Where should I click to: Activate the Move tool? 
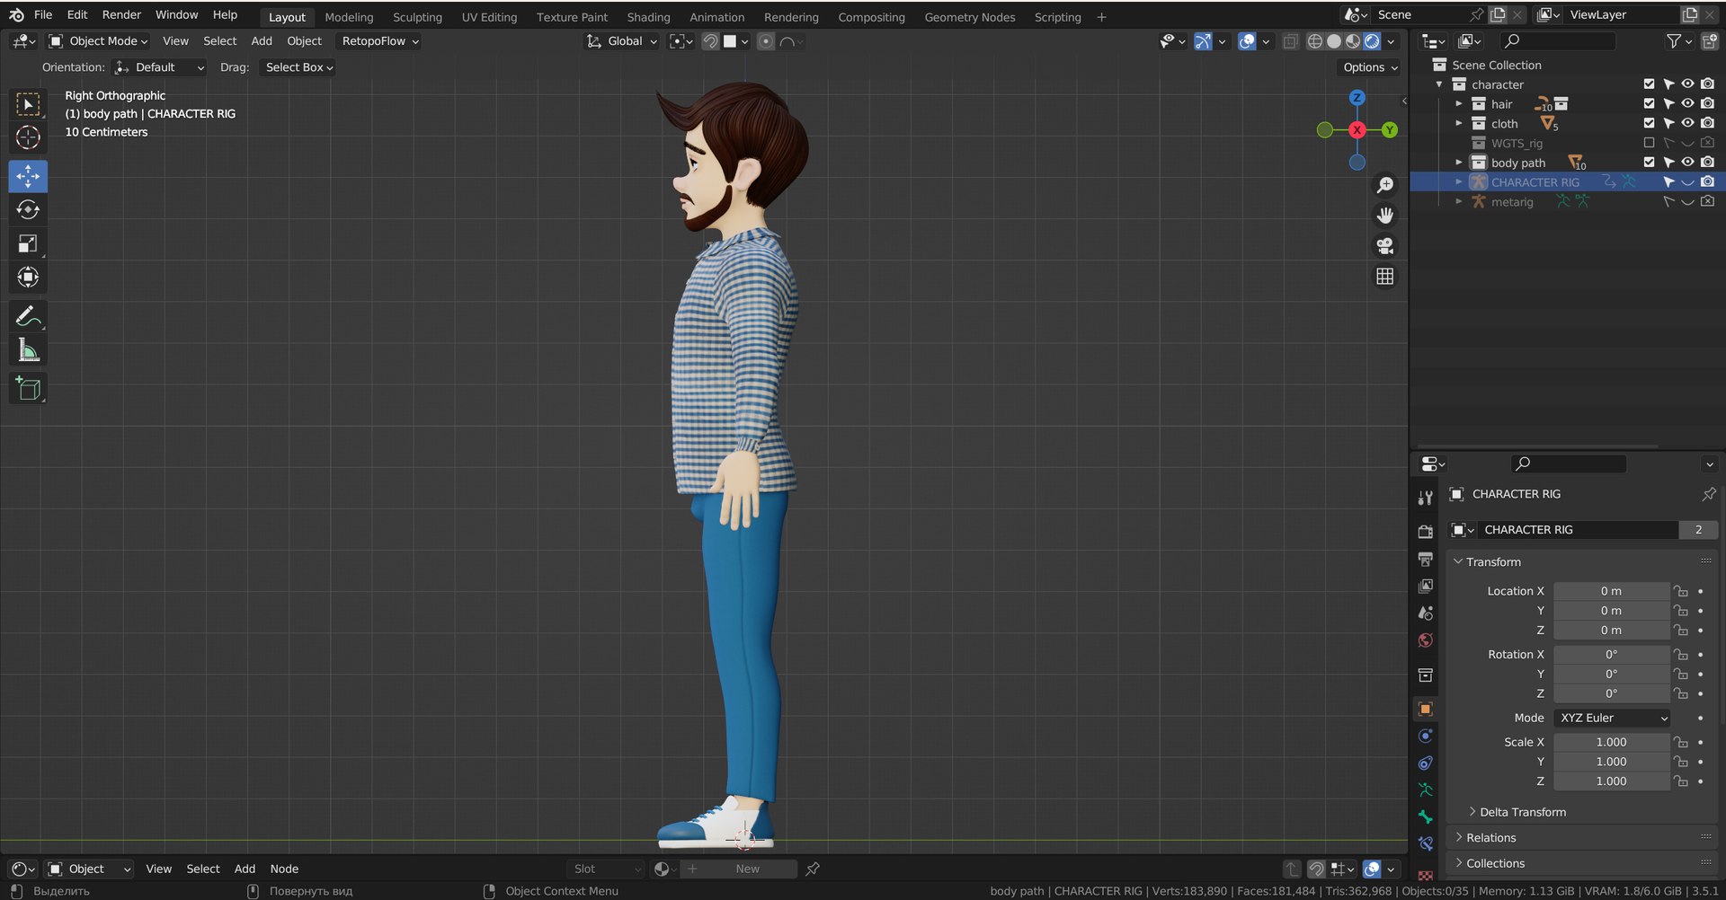(x=28, y=176)
